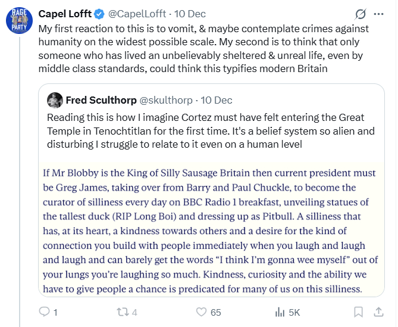Click the share upload icon
Image resolution: width=398 pixels, height=327 pixels.
(x=378, y=312)
